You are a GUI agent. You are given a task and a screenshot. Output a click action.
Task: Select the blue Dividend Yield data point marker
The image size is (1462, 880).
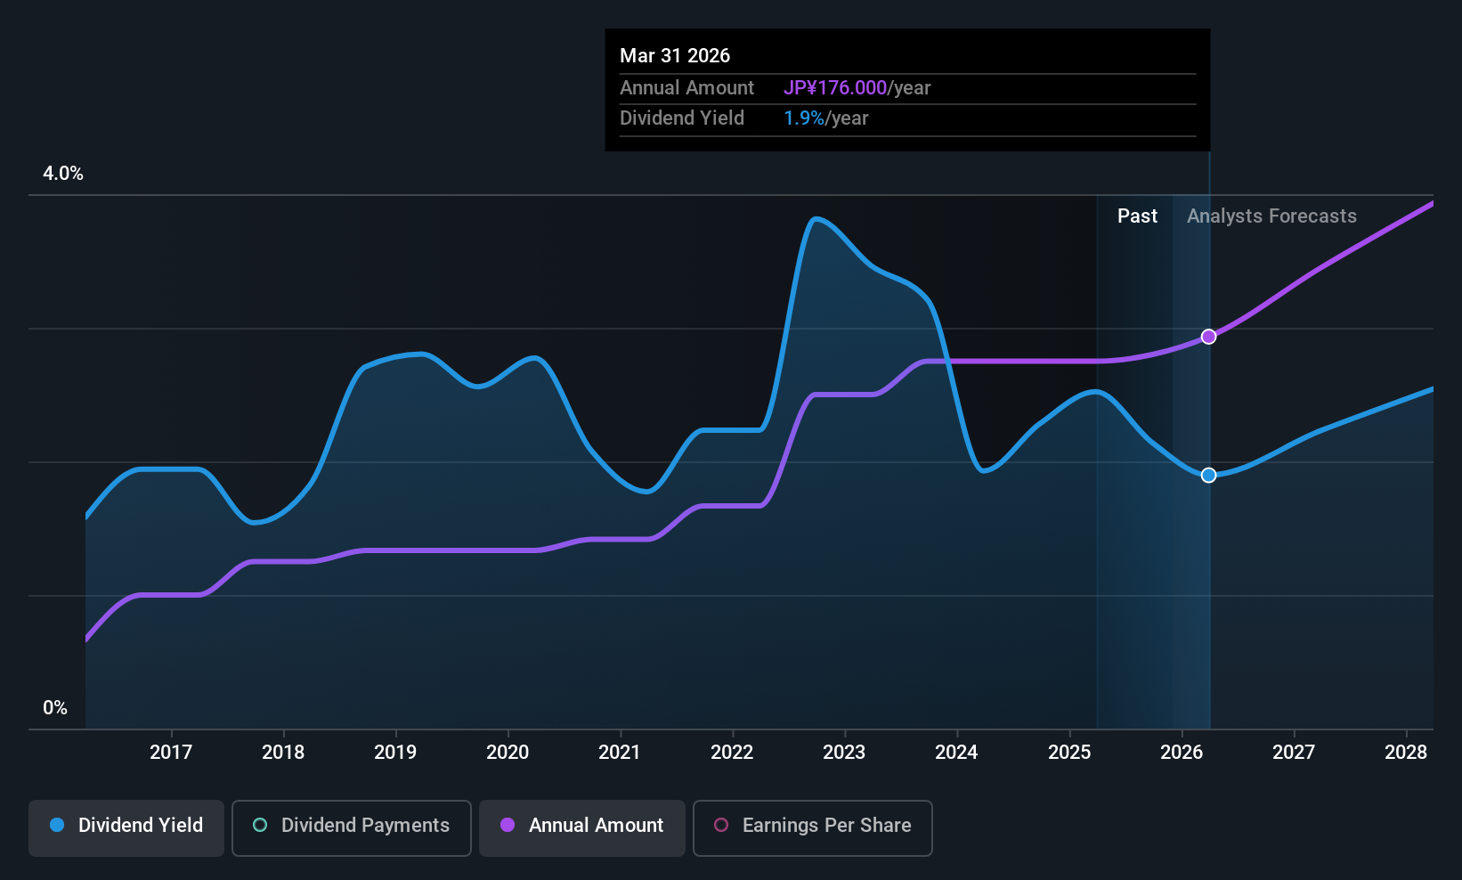pyautogui.click(x=1208, y=476)
